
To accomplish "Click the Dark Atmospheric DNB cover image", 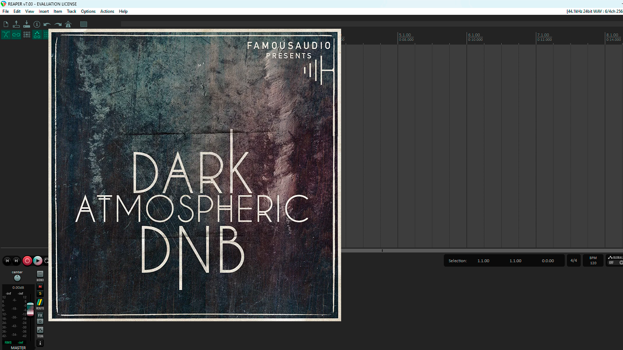I will point(195,175).
